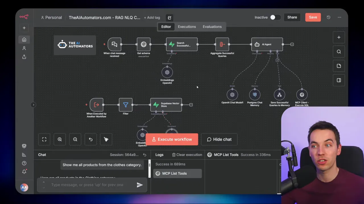The height and width of the screenshot is (204, 364).
Task: Open the three-dot workflow options menu
Action: (339, 17)
